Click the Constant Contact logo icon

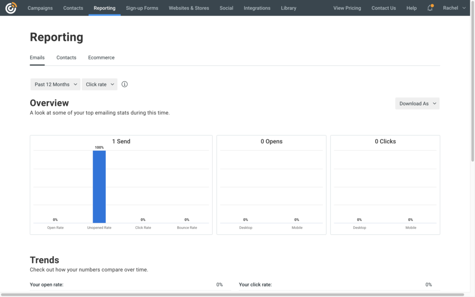(x=11, y=8)
